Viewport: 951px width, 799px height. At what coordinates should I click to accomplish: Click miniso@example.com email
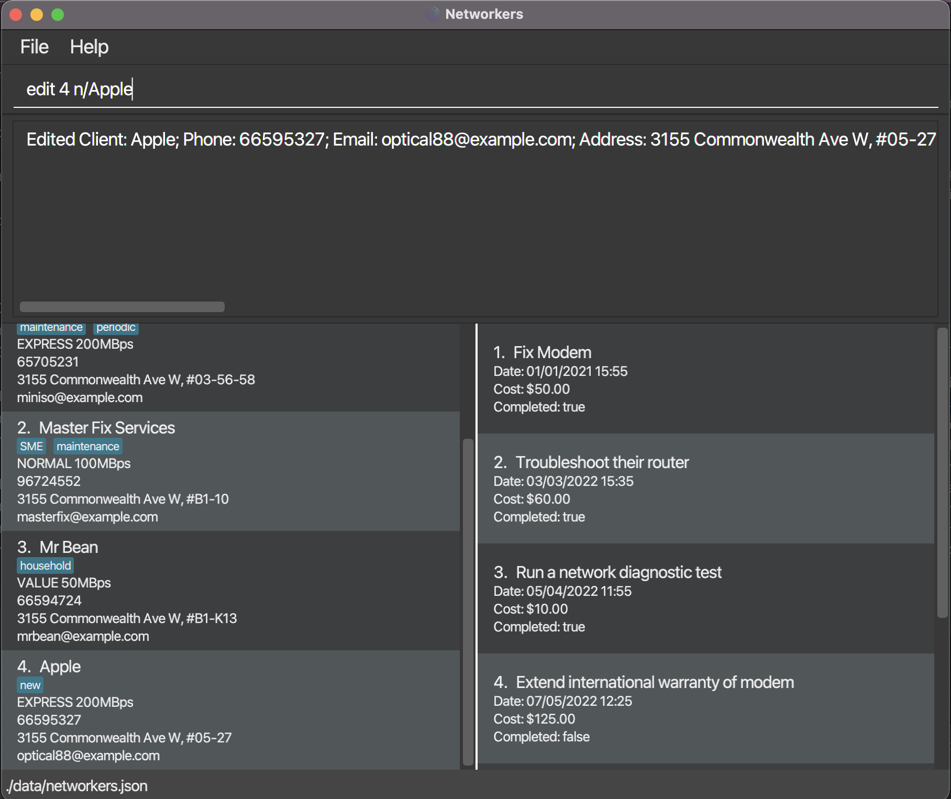(80, 397)
